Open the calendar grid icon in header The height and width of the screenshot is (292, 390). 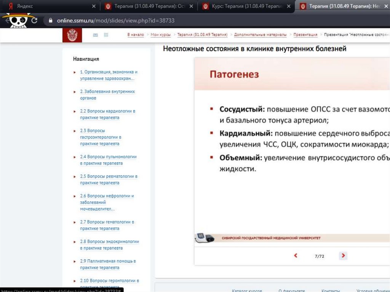tap(106, 35)
